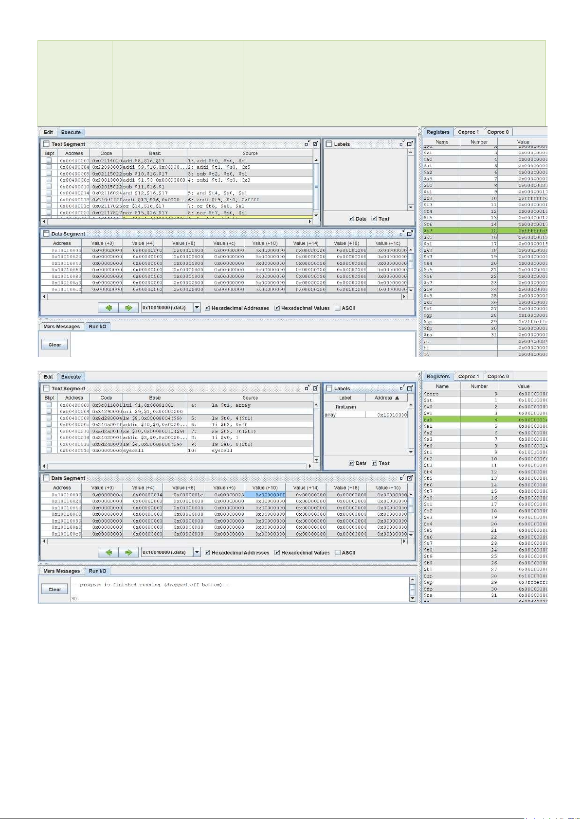Toggle breakpoint on the 'lw $t0, 4($t1)' row
The image size is (580, 819).
pos(49,418)
